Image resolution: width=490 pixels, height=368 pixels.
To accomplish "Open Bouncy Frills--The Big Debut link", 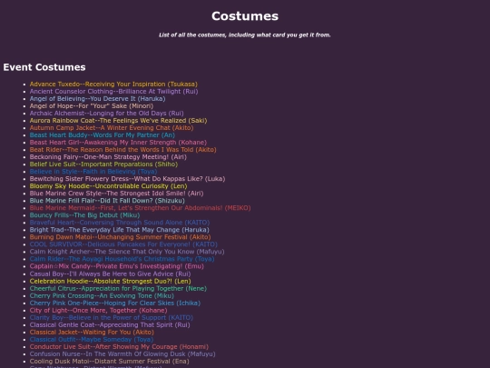I will click(84, 215).
